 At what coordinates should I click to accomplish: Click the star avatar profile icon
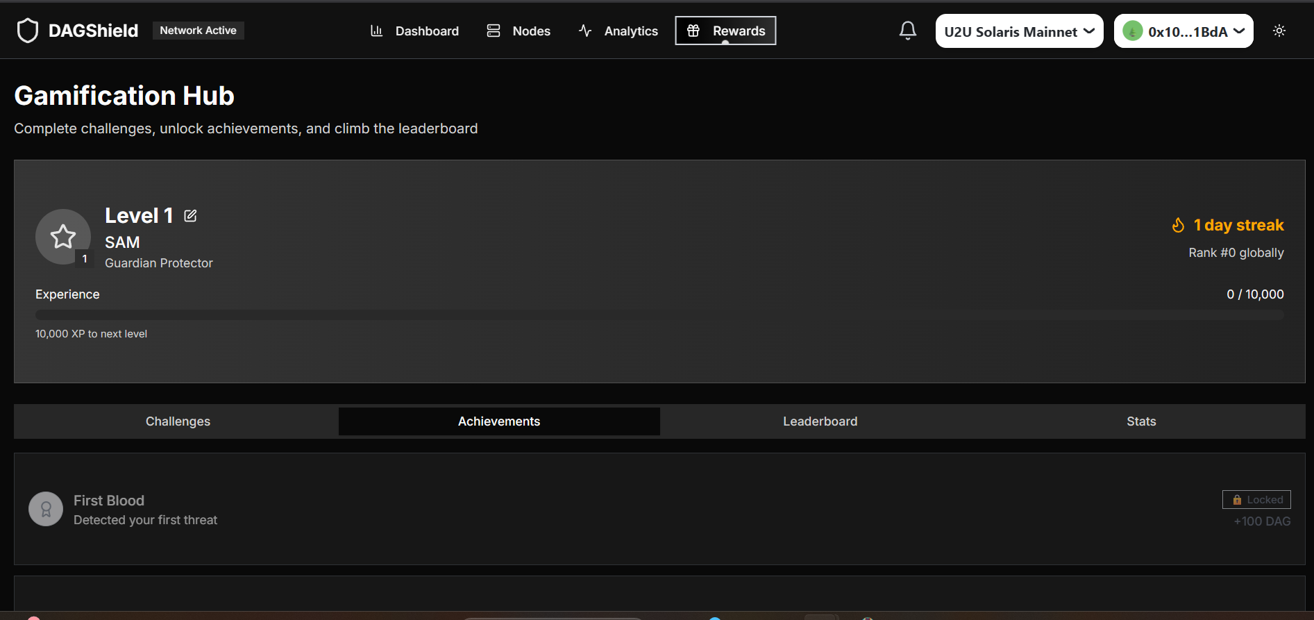(x=63, y=237)
